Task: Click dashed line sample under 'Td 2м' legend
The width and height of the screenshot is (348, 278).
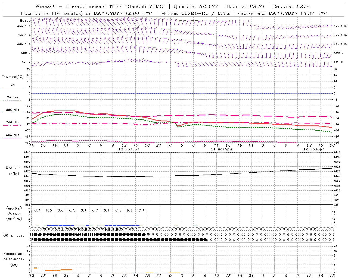Action: click(12, 100)
